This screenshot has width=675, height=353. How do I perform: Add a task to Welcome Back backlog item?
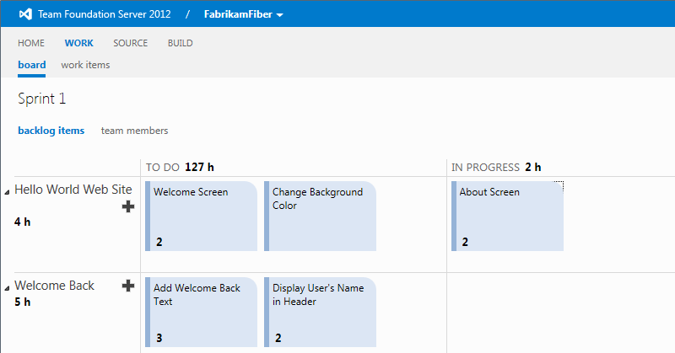tap(128, 286)
